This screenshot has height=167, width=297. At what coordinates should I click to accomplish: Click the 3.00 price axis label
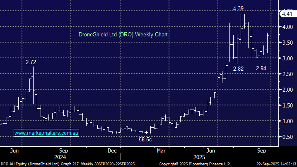tap(287, 58)
